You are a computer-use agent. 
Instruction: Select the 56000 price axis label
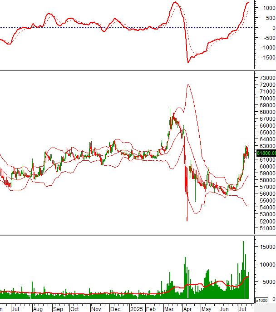coord(267,194)
